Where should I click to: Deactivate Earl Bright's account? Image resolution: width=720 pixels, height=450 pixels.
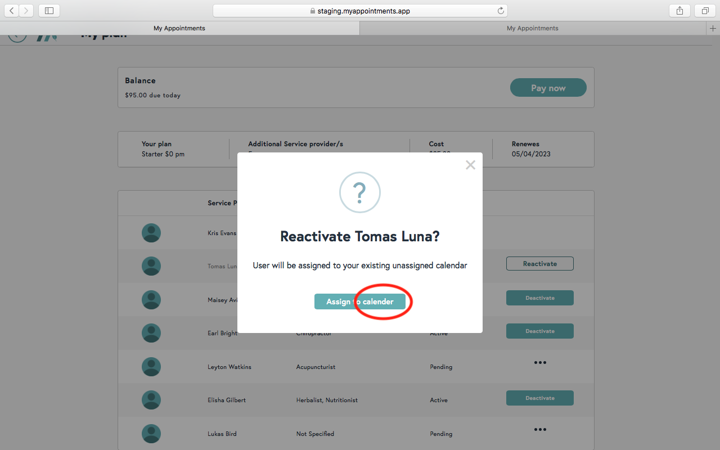coord(539,331)
